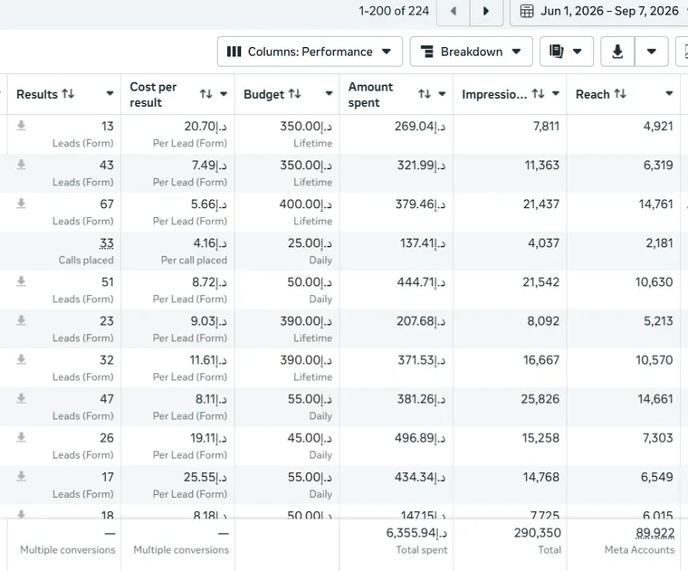Select the 25,826 impressions cell
The height and width of the screenshot is (571, 688).
(x=510, y=407)
